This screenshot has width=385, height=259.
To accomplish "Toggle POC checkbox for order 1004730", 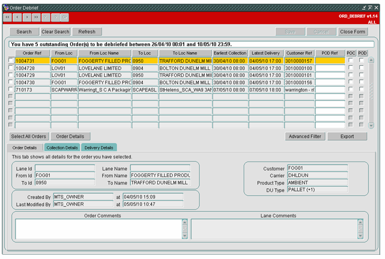I will (x=351, y=82).
